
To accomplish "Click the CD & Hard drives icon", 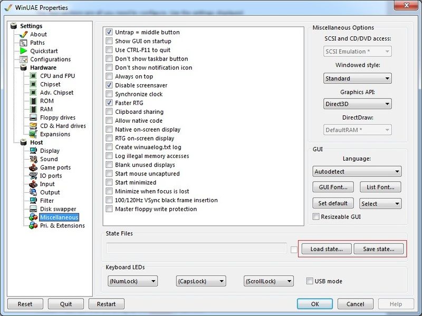I will tap(33, 126).
